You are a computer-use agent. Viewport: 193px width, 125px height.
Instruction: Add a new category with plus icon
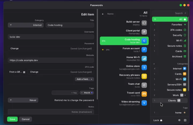(154, 64)
